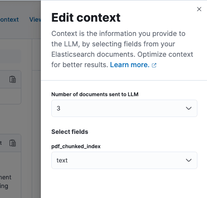Open the Learn more link
207x198 pixels.
point(130,65)
